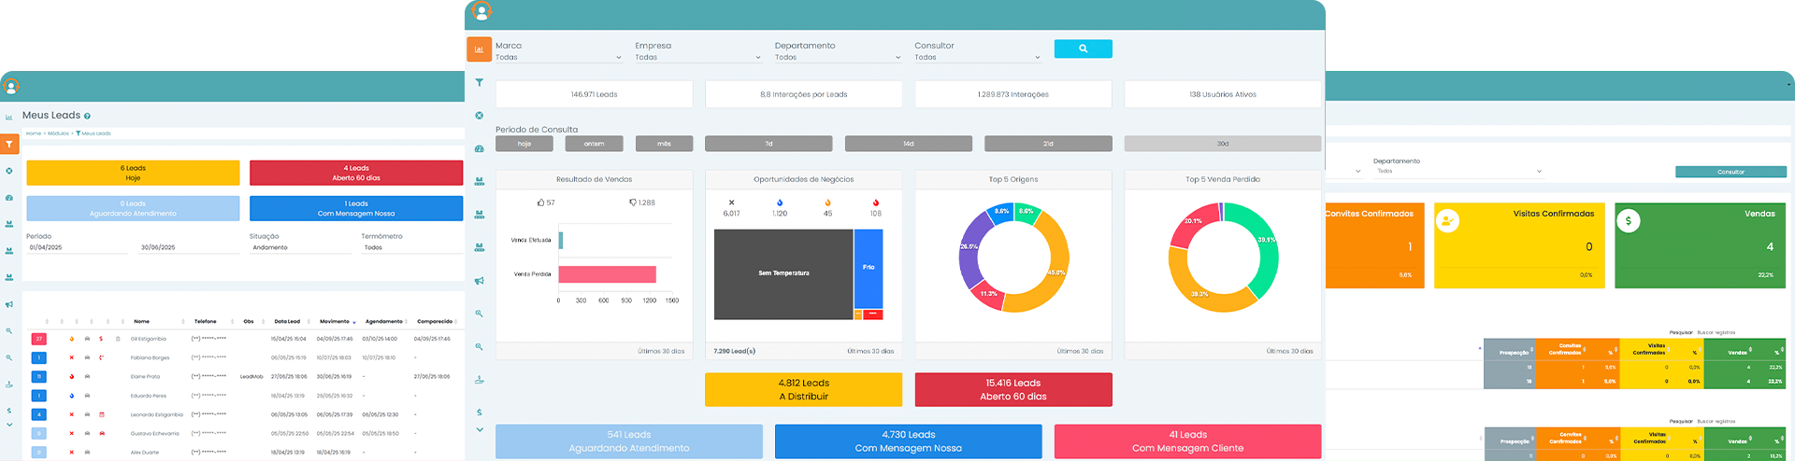Sort table by Movimento column header
The image size is (1795, 461).
pyautogui.click(x=337, y=321)
